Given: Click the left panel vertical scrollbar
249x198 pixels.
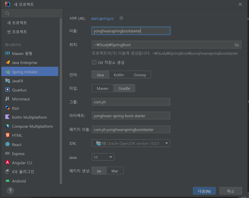Looking at the screenshot, I should point(61,101).
